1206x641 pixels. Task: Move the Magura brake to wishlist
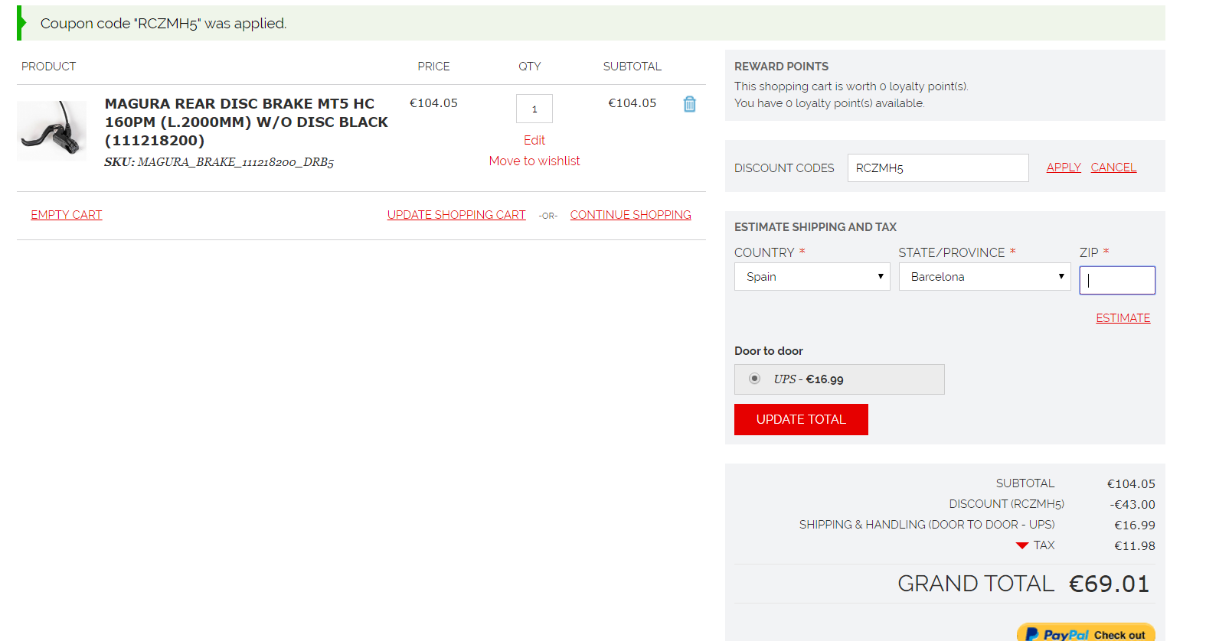pos(534,161)
